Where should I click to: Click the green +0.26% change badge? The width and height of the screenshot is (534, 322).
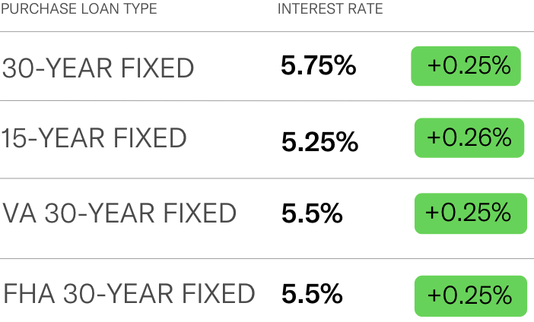click(469, 137)
